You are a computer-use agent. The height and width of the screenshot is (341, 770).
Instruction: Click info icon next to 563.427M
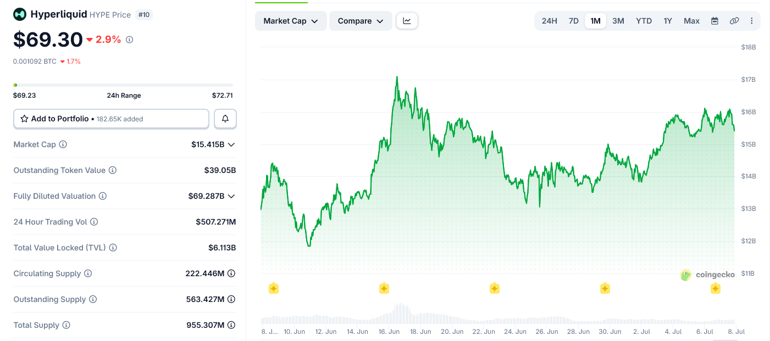(x=231, y=299)
